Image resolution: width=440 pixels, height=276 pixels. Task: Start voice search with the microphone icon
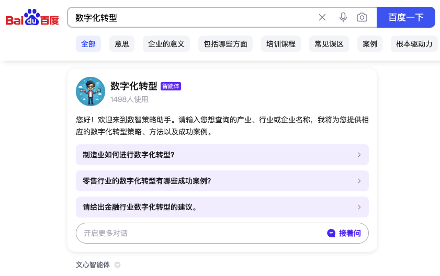(x=343, y=17)
